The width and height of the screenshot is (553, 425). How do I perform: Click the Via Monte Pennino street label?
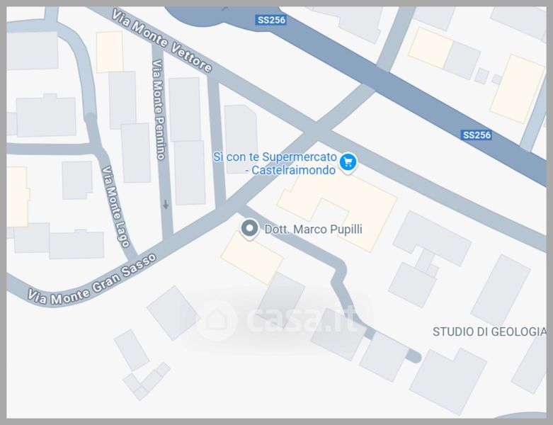(x=158, y=109)
